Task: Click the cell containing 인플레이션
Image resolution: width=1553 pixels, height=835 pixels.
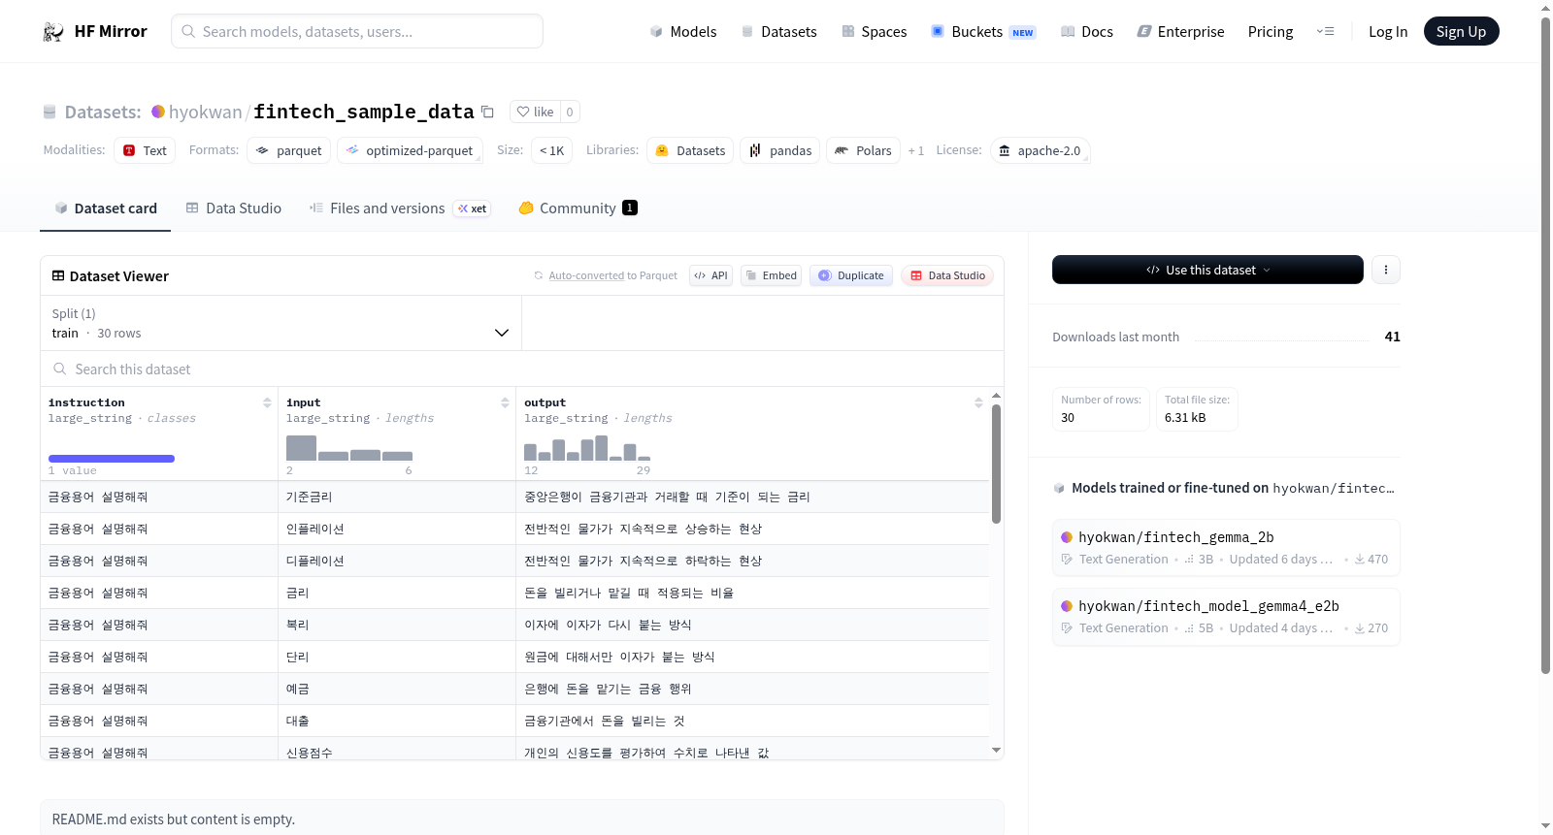Action: coord(397,529)
